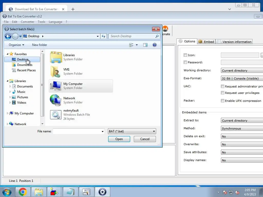Click the Back arrow in file dialog
This screenshot has width=263, height=197.
[x=8, y=36]
